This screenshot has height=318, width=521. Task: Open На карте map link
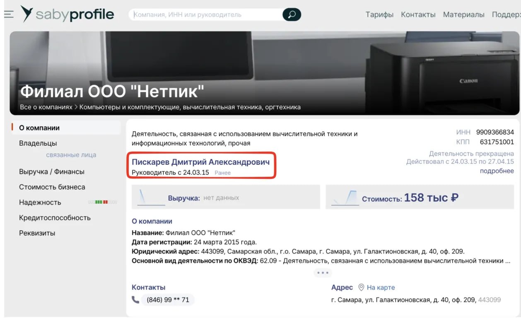coord(381,287)
